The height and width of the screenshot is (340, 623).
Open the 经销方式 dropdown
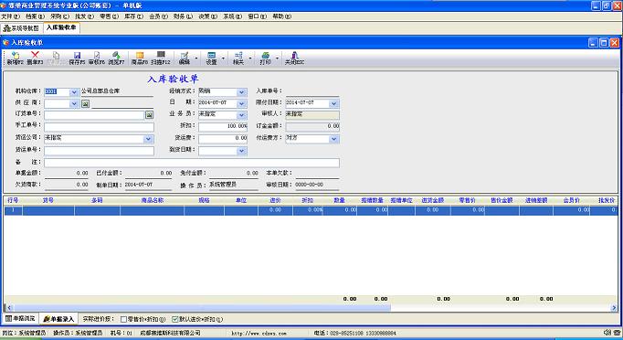(241, 92)
